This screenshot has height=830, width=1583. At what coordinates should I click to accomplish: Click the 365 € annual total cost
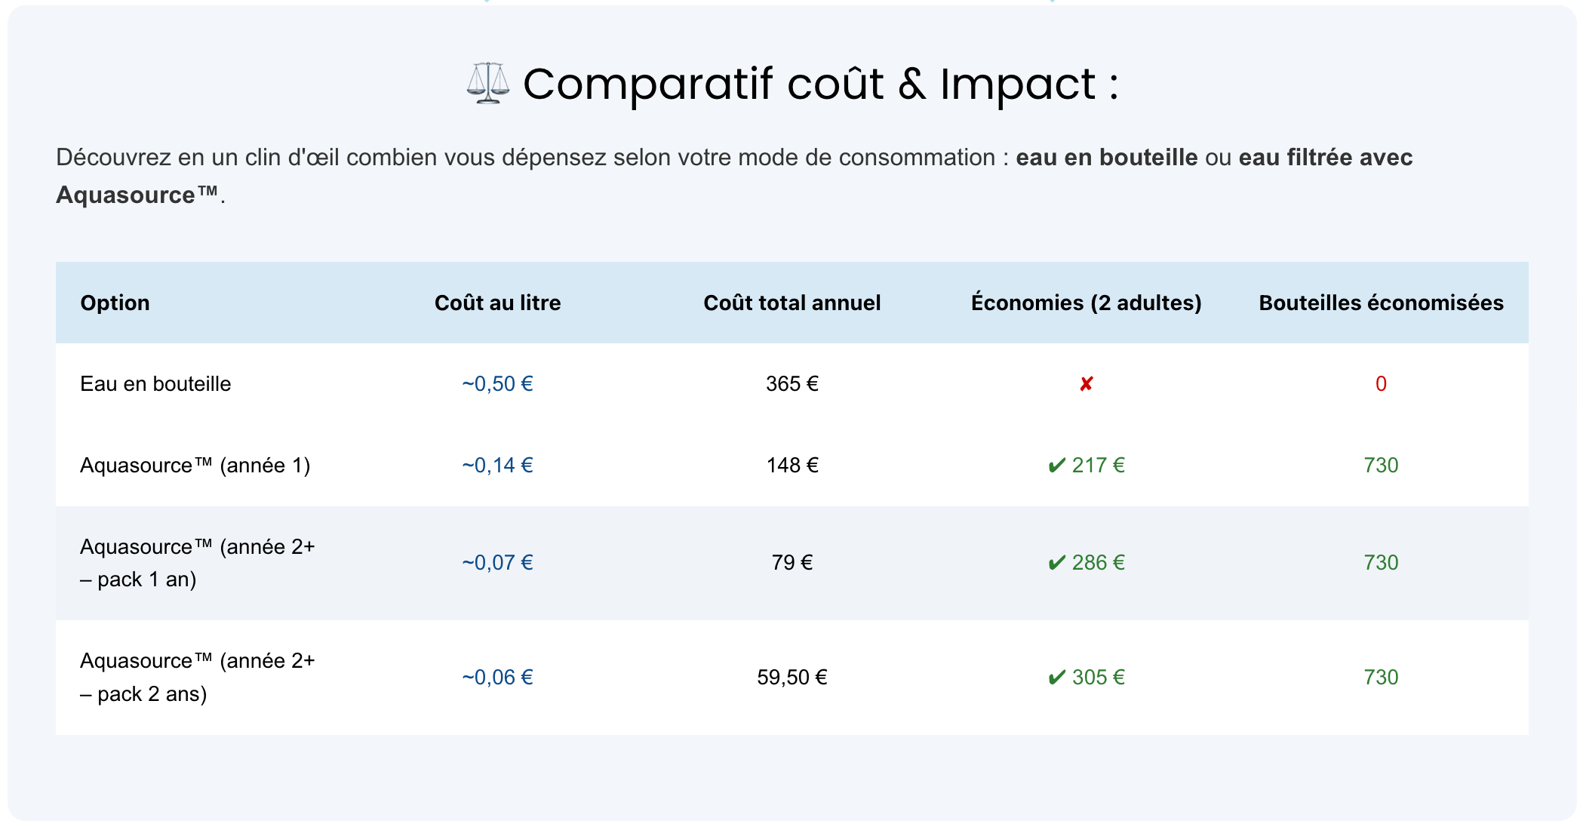tap(791, 384)
